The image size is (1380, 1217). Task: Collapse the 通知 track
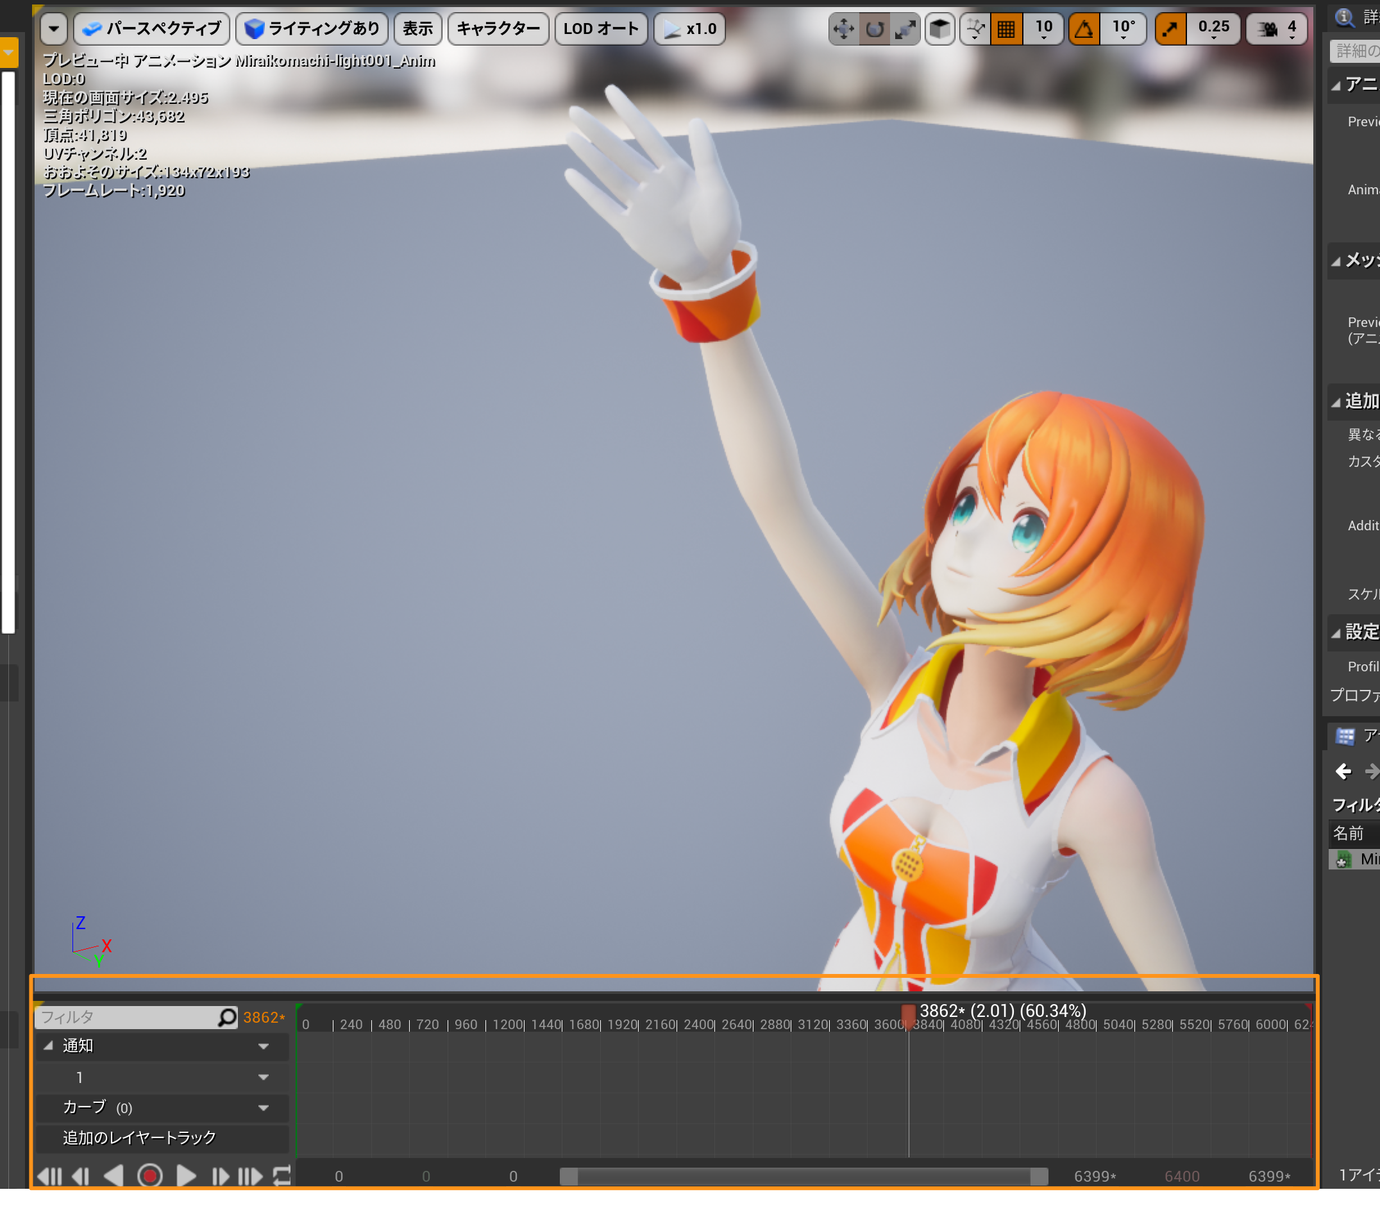point(48,1046)
